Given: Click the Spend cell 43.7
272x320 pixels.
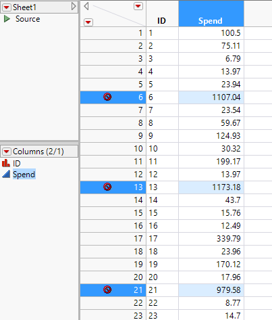Looking at the screenshot, I should click(x=211, y=200).
